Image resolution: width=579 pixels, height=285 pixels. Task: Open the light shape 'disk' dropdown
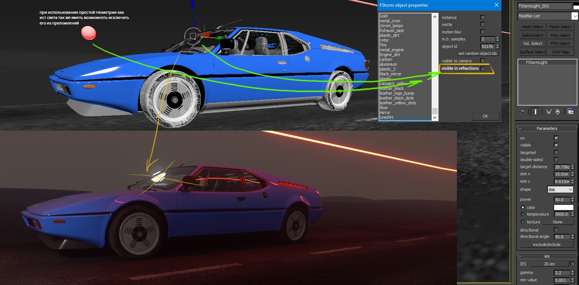(x=560, y=190)
